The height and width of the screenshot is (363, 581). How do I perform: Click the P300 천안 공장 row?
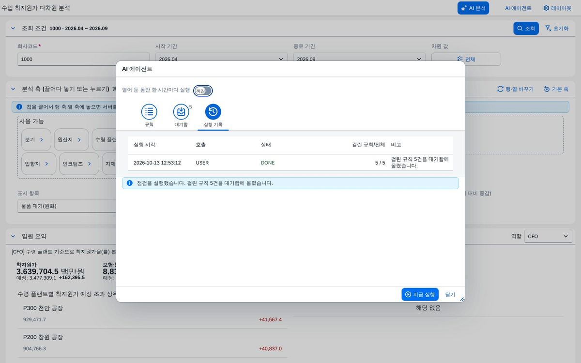[153, 314]
